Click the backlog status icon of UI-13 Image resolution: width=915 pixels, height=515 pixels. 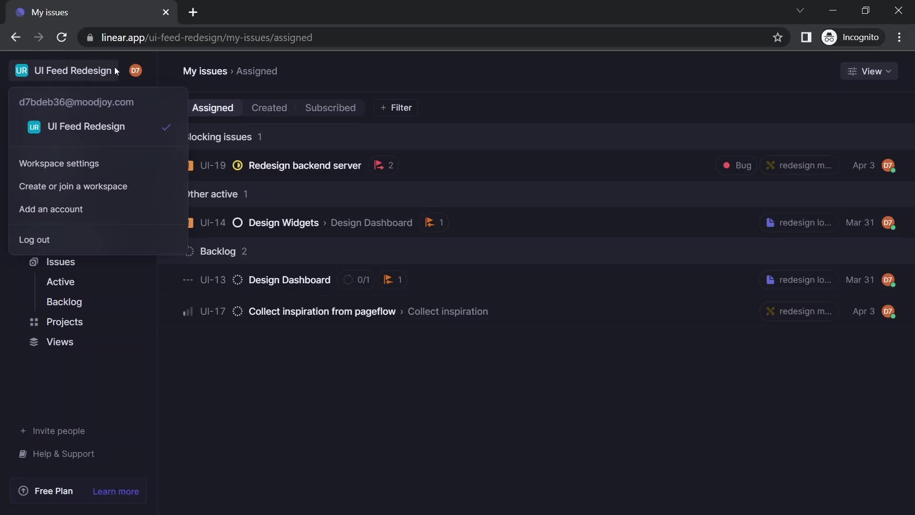point(237,280)
